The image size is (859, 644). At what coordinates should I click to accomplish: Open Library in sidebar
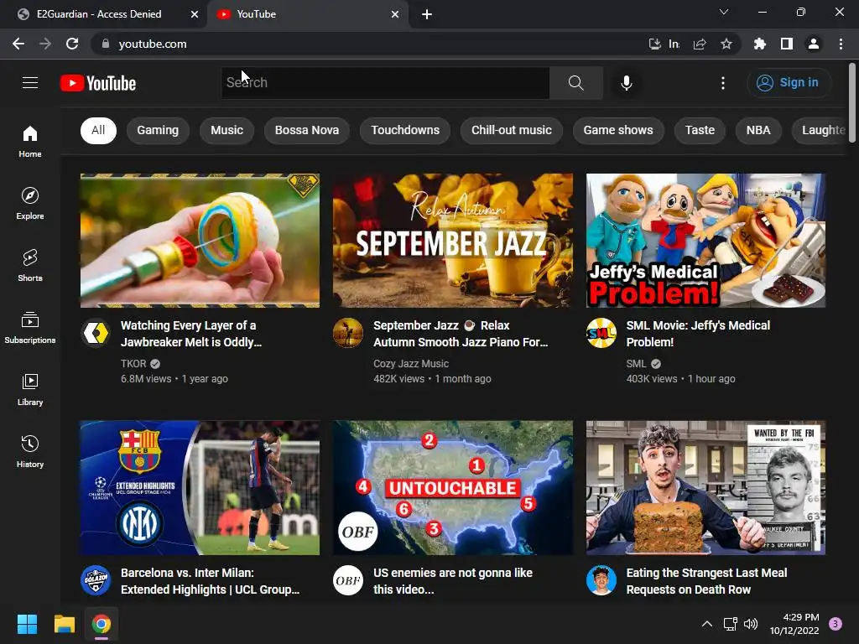(x=30, y=389)
